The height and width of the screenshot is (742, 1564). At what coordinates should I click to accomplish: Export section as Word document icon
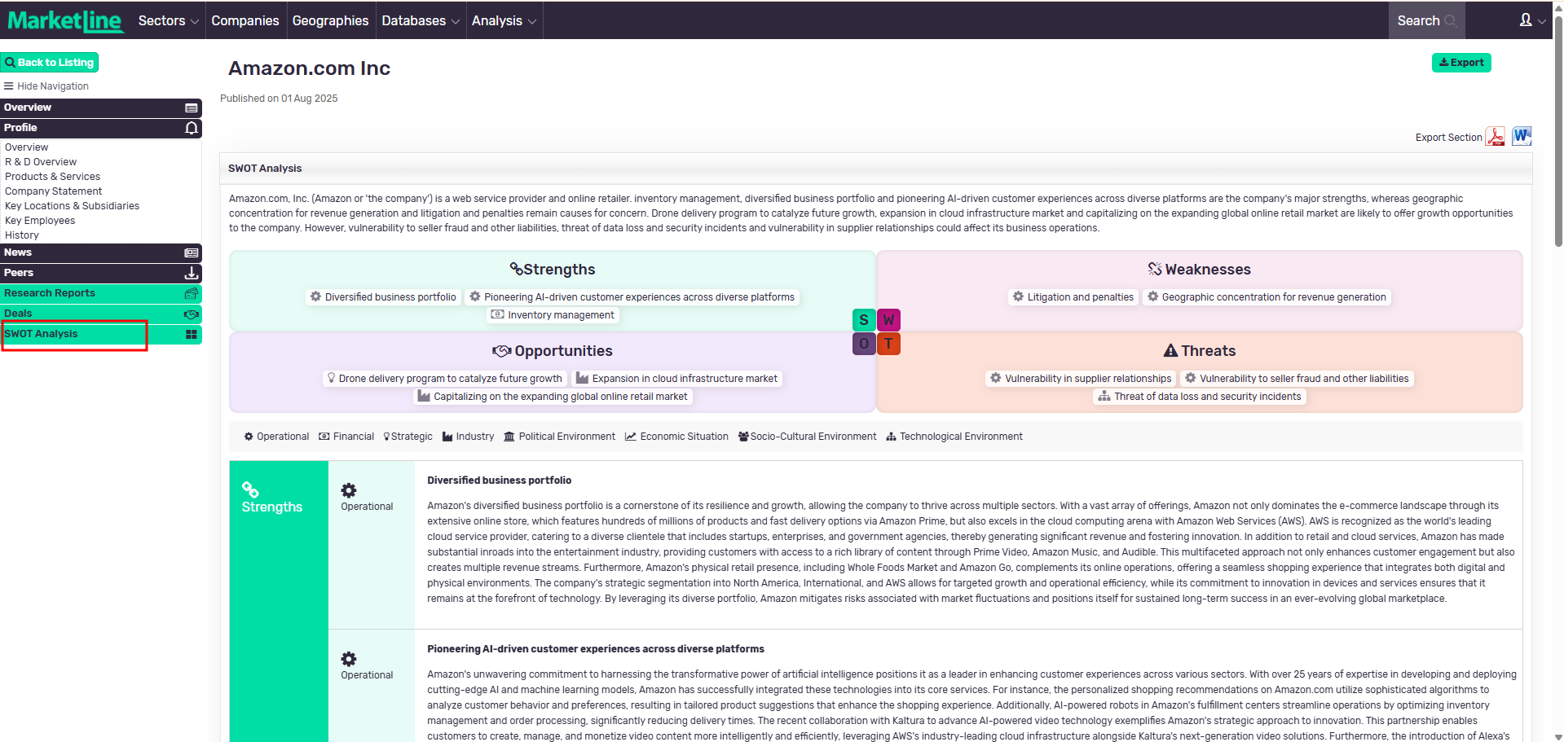coord(1521,137)
